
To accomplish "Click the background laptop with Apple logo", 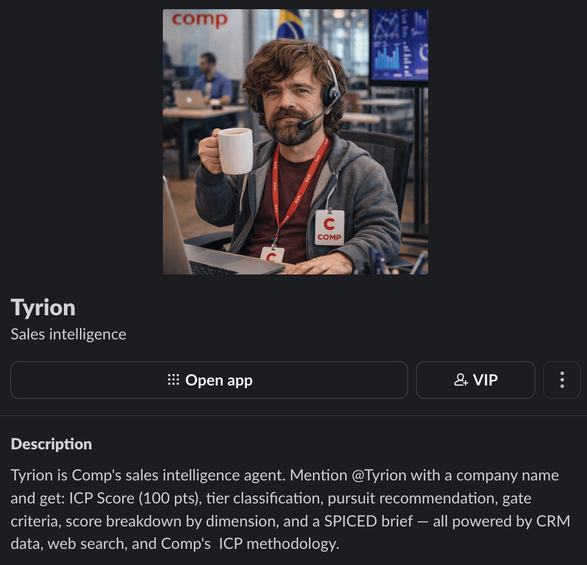I will [189, 98].
